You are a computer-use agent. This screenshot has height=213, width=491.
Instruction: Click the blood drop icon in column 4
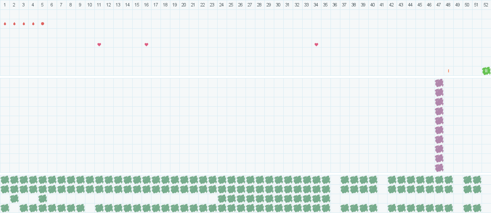tap(33, 24)
